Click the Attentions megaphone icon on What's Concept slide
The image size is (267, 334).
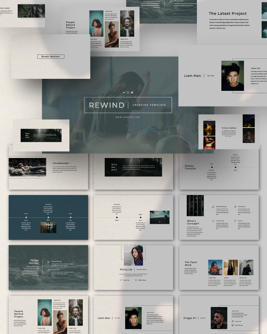pos(235,206)
